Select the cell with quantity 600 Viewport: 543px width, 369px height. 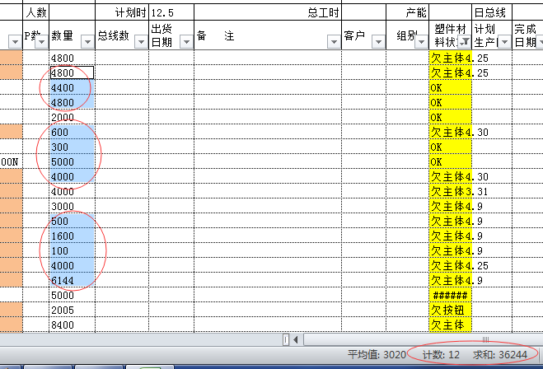[x=72, y=132]
